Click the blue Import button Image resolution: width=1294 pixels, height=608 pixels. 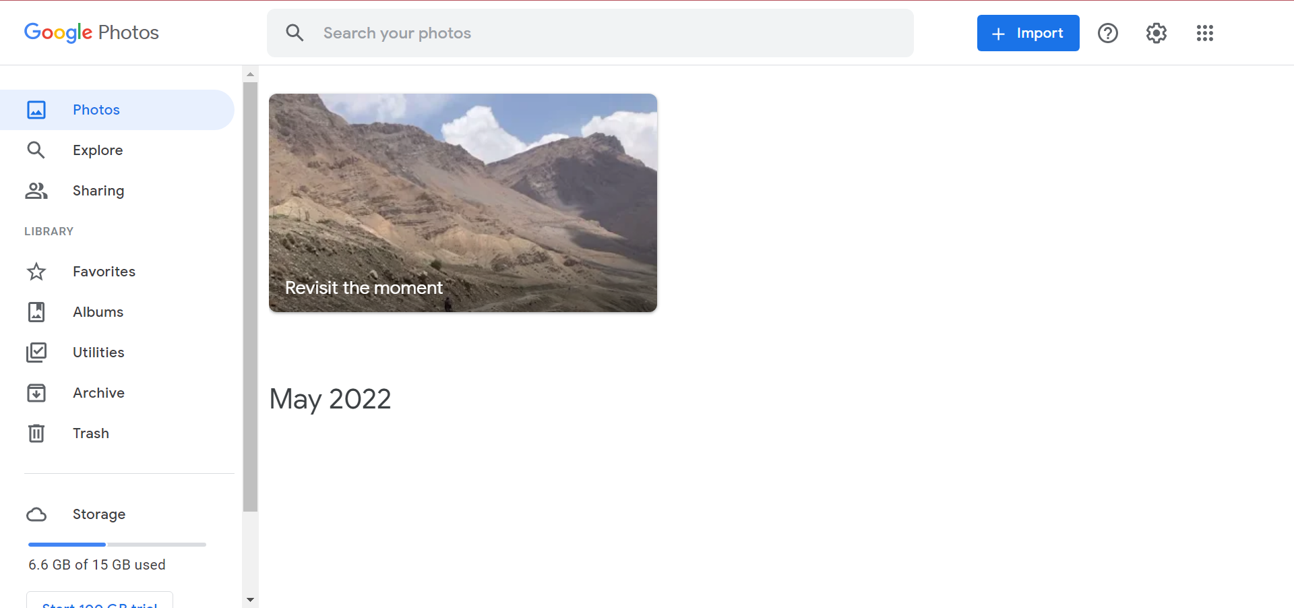(1028, 33)
